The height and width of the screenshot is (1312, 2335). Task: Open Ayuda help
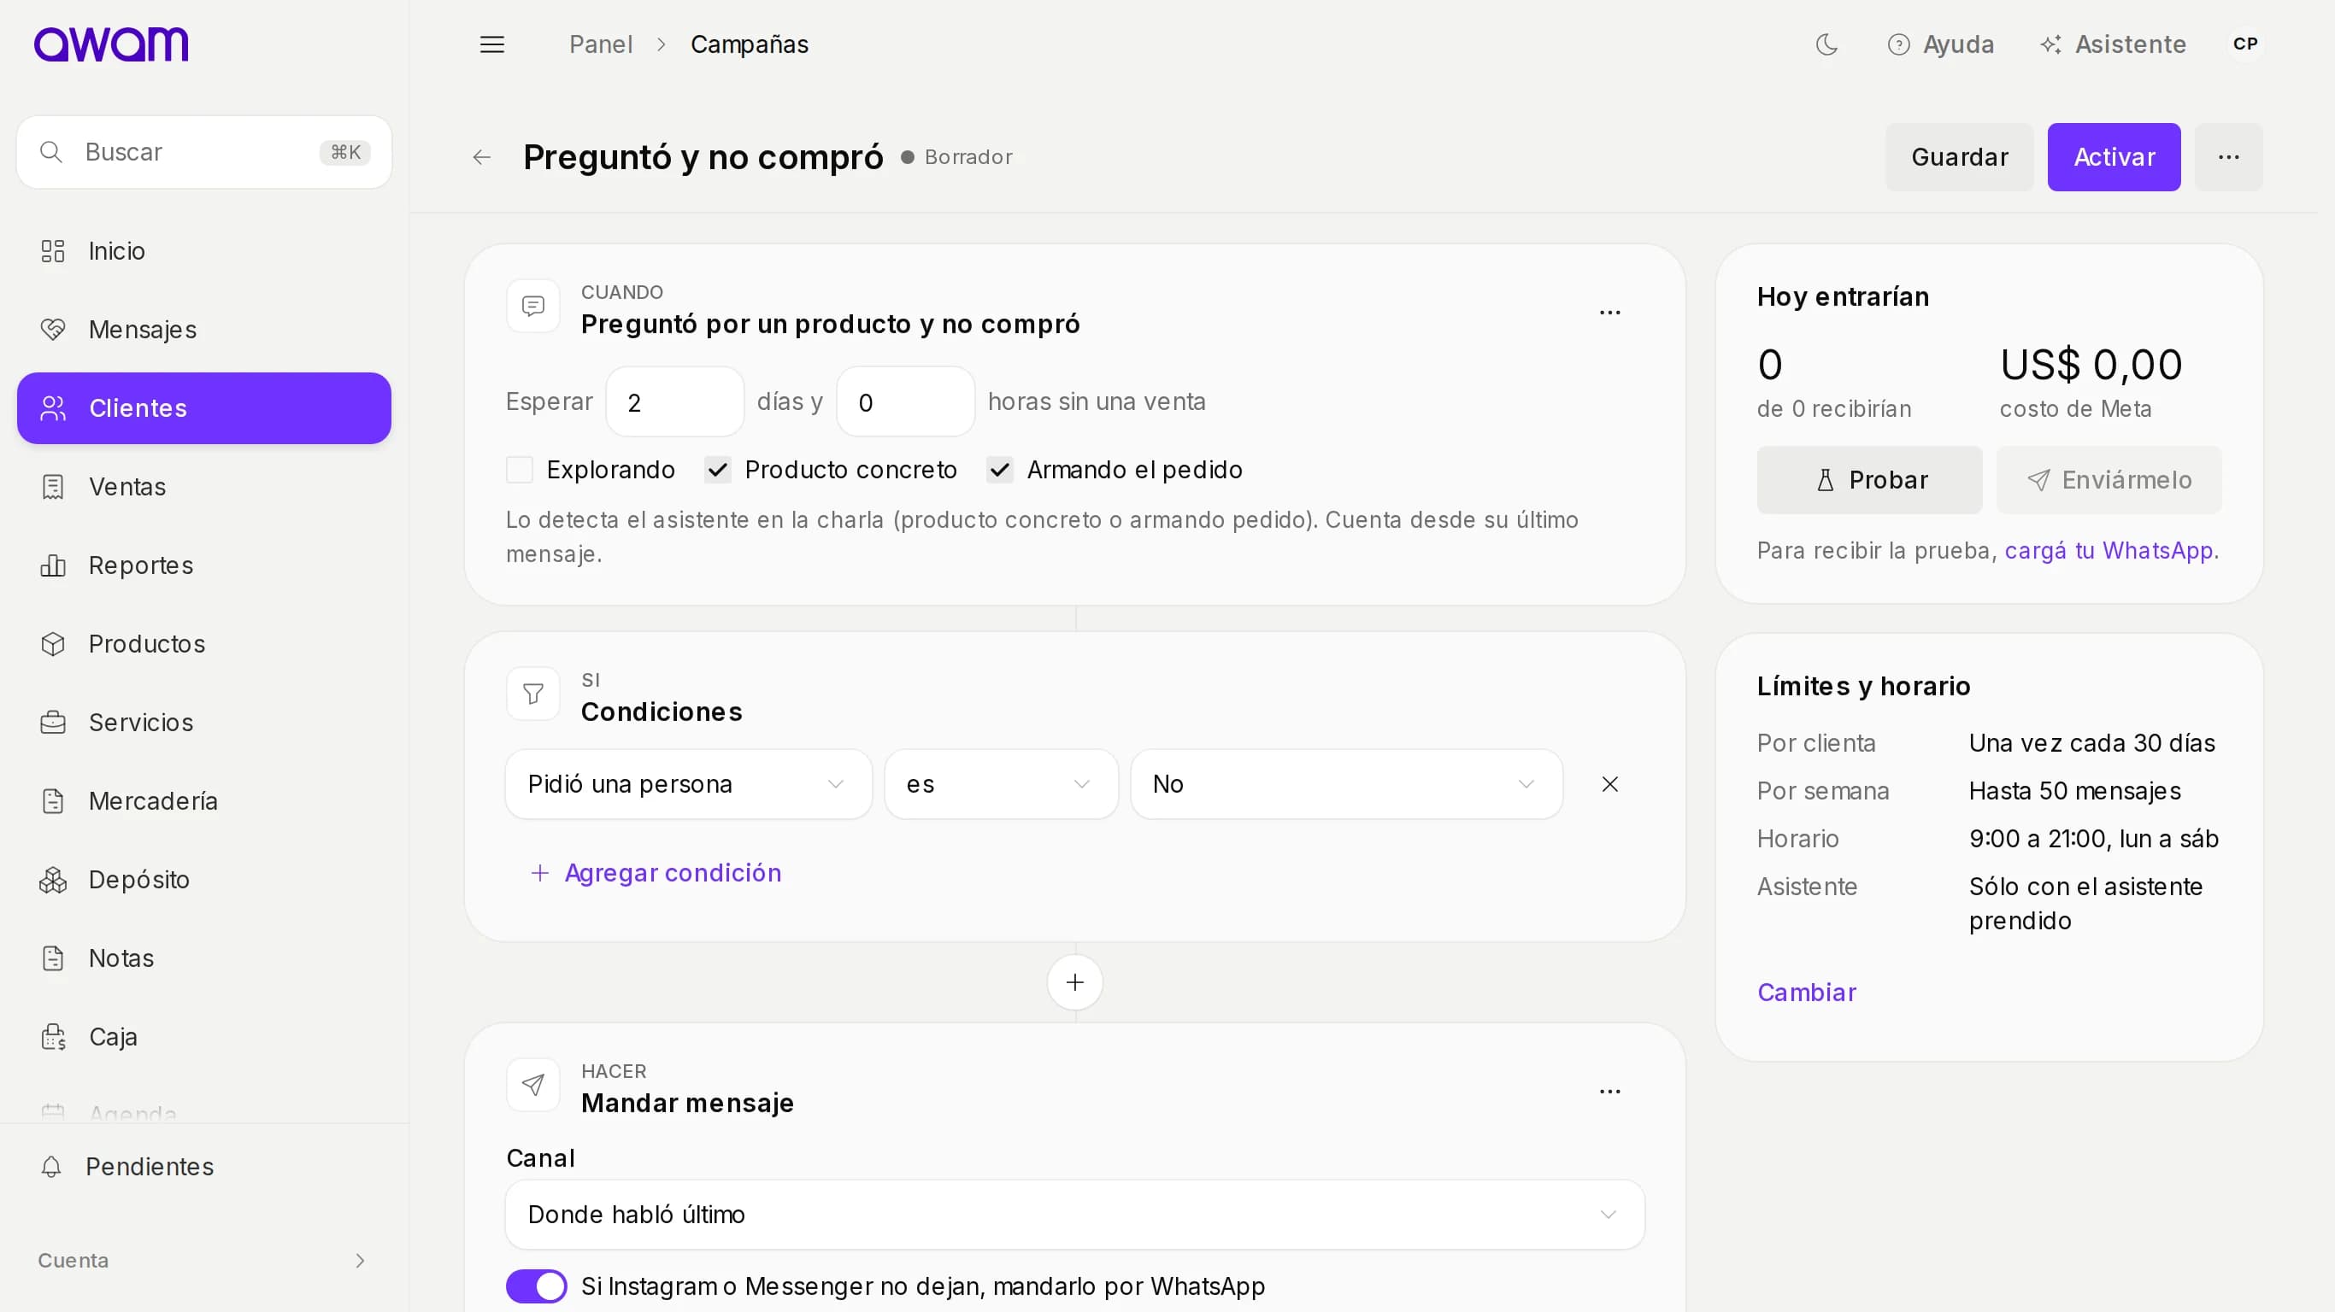click(1941, 44)
